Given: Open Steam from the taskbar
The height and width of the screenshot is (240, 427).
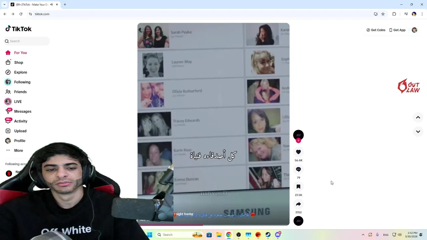Looking at the screenshot, I should (x=268, y=235).
